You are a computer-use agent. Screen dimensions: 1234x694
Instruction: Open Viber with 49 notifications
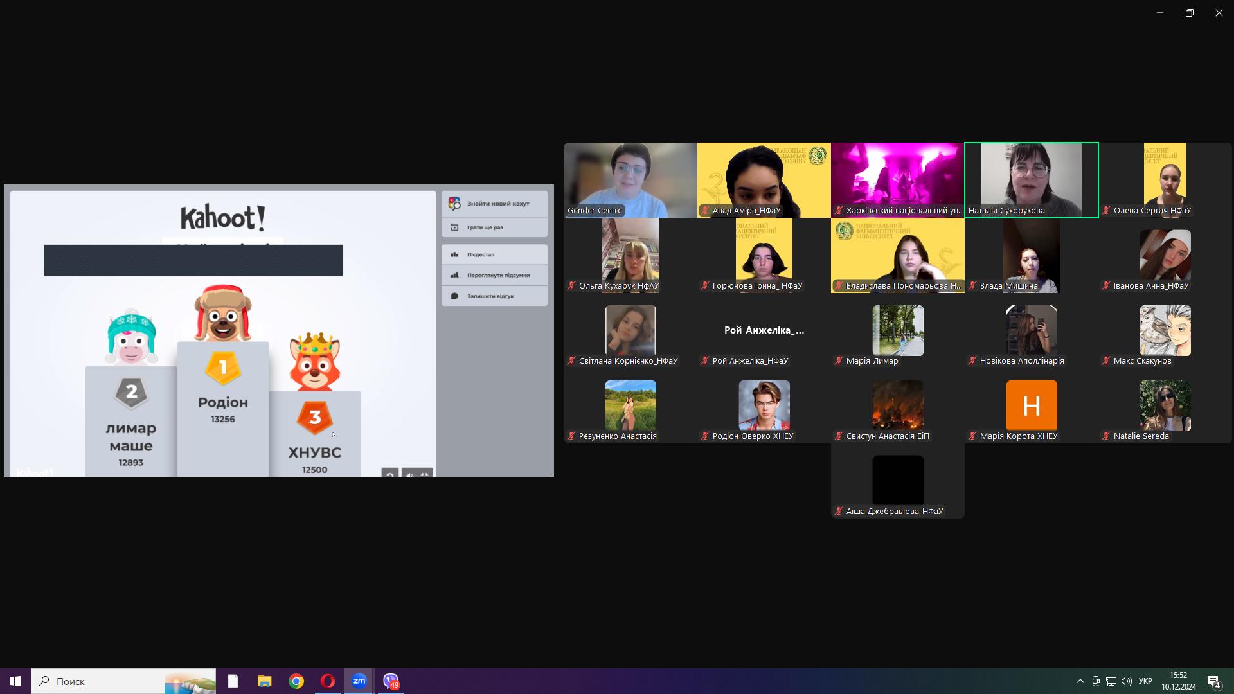391,681
